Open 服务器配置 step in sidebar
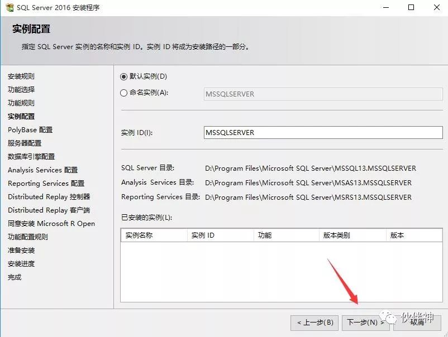This screenshot has width=448, height=337. click(25, 143)
